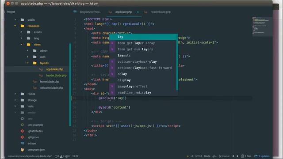This screenshot has width=283, height=159.
Task: Click the app.blade.php tree file icon
Action: click(x=41, y=69)
